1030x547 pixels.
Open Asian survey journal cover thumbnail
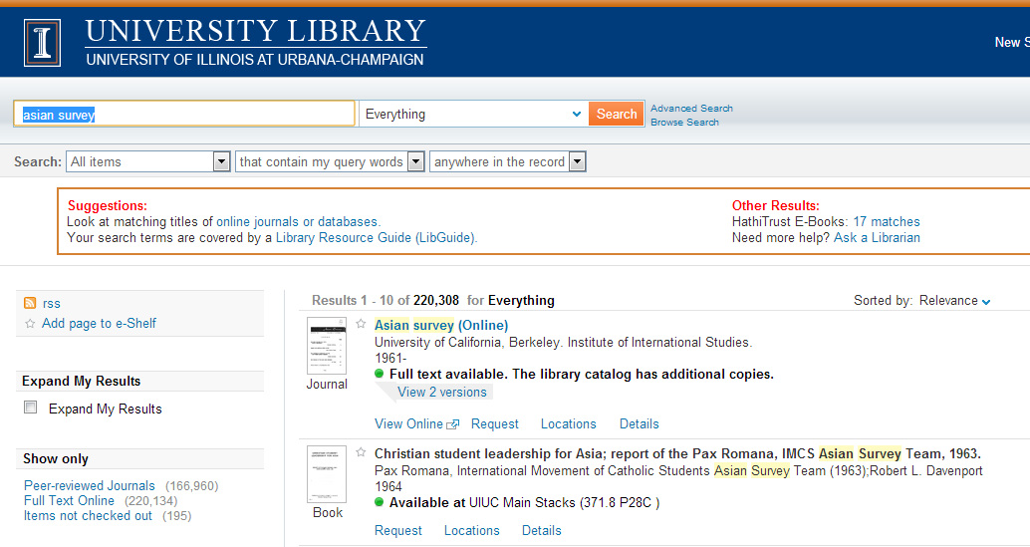click(x=327, y=346)
